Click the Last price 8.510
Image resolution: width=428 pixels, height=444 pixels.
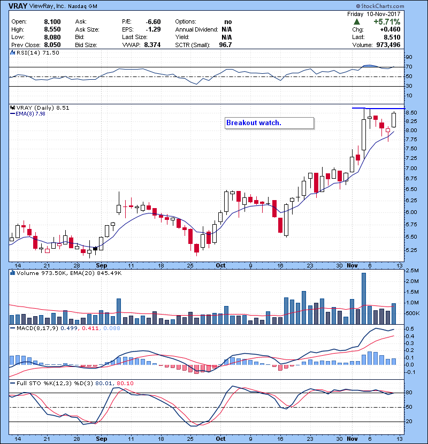point(392,37)
